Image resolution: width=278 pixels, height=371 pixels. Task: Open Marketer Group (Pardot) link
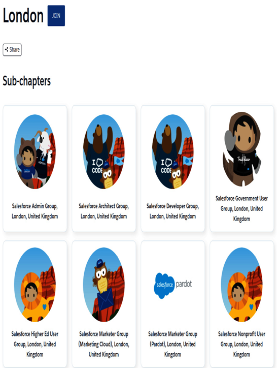click(173, 344)
